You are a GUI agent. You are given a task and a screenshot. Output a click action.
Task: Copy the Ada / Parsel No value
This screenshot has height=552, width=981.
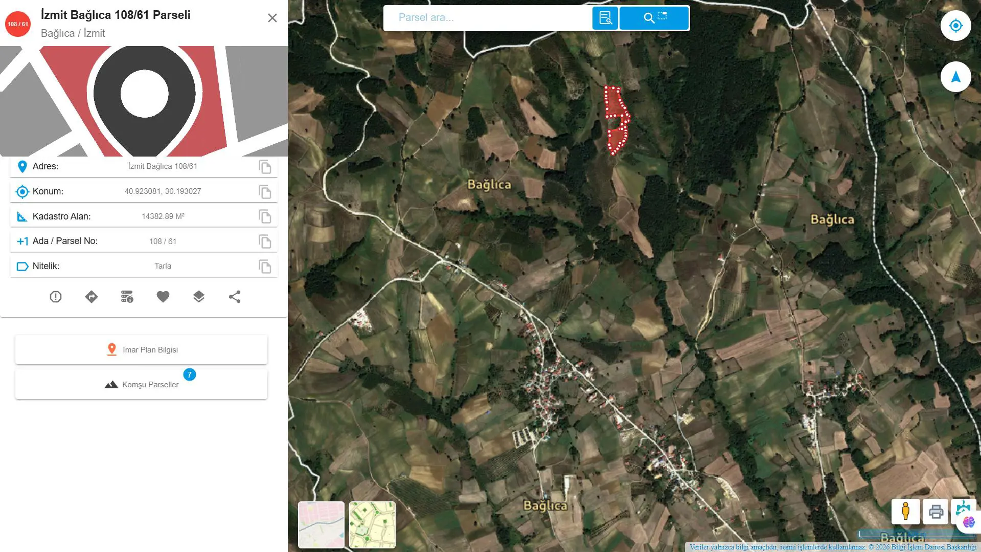[265, 241]
